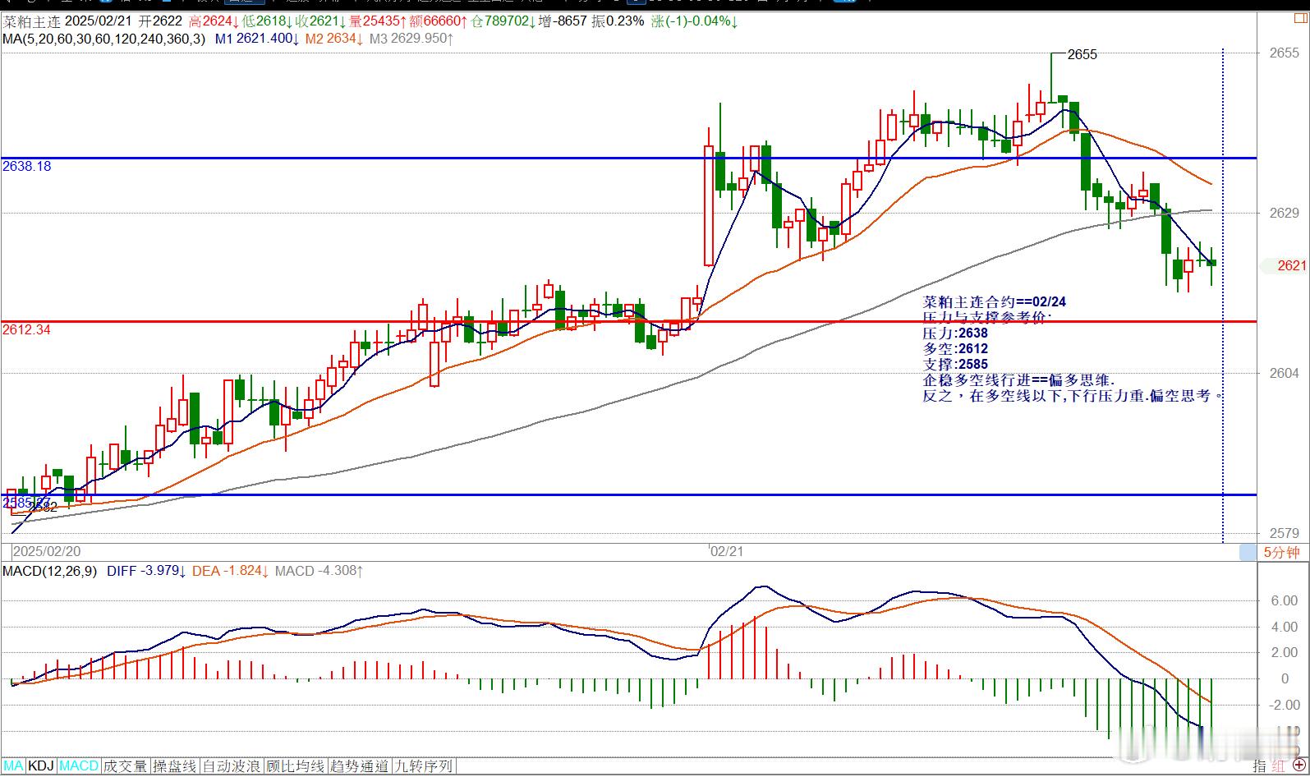
Task: Click the 振 0.23% amplitude value
Action: (618, 21)
